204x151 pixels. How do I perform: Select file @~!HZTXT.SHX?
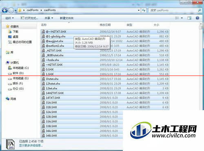point(105,32)
